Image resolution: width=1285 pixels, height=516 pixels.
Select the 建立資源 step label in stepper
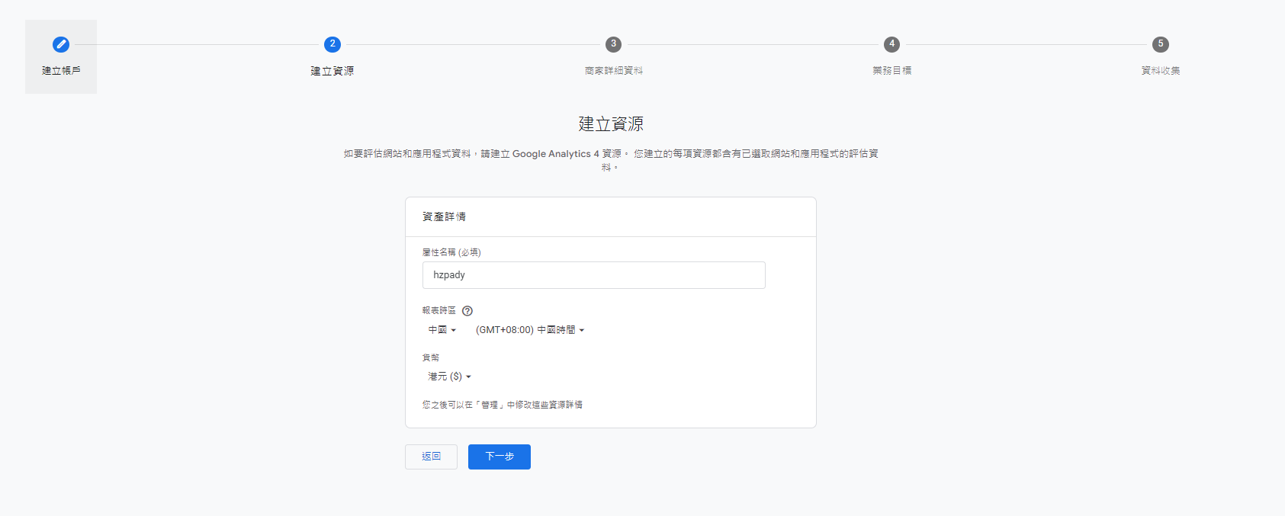pyautogui.click(x=332, y=71)
